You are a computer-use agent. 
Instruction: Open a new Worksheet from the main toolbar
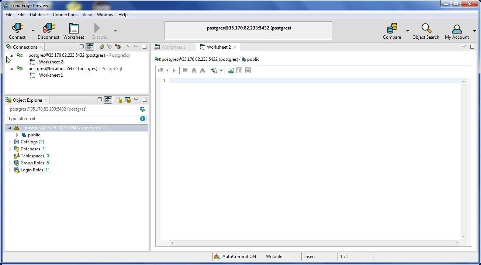click(x=74, y=31)
